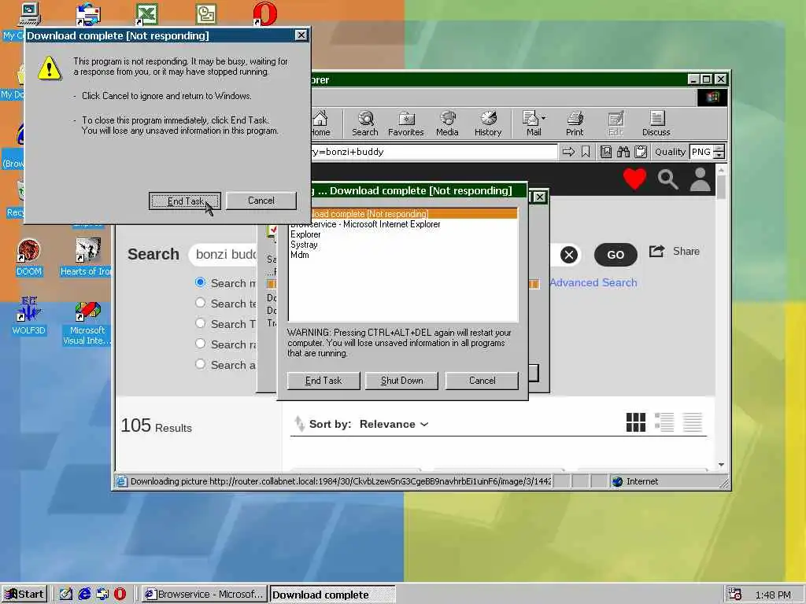
Task: Open the WOLF3D desktop shortcut
Action: 29,316
